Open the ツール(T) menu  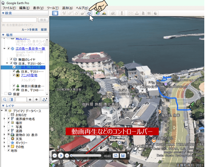[52, 8]
